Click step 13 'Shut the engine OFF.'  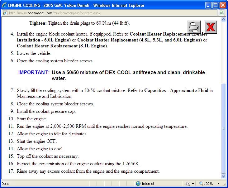coord(37,141)
